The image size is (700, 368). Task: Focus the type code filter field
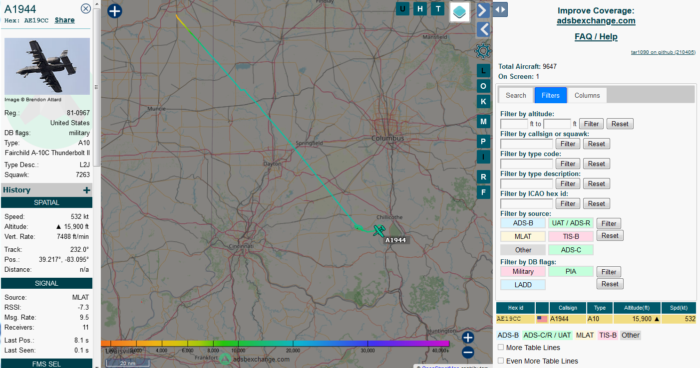point(527,164)
